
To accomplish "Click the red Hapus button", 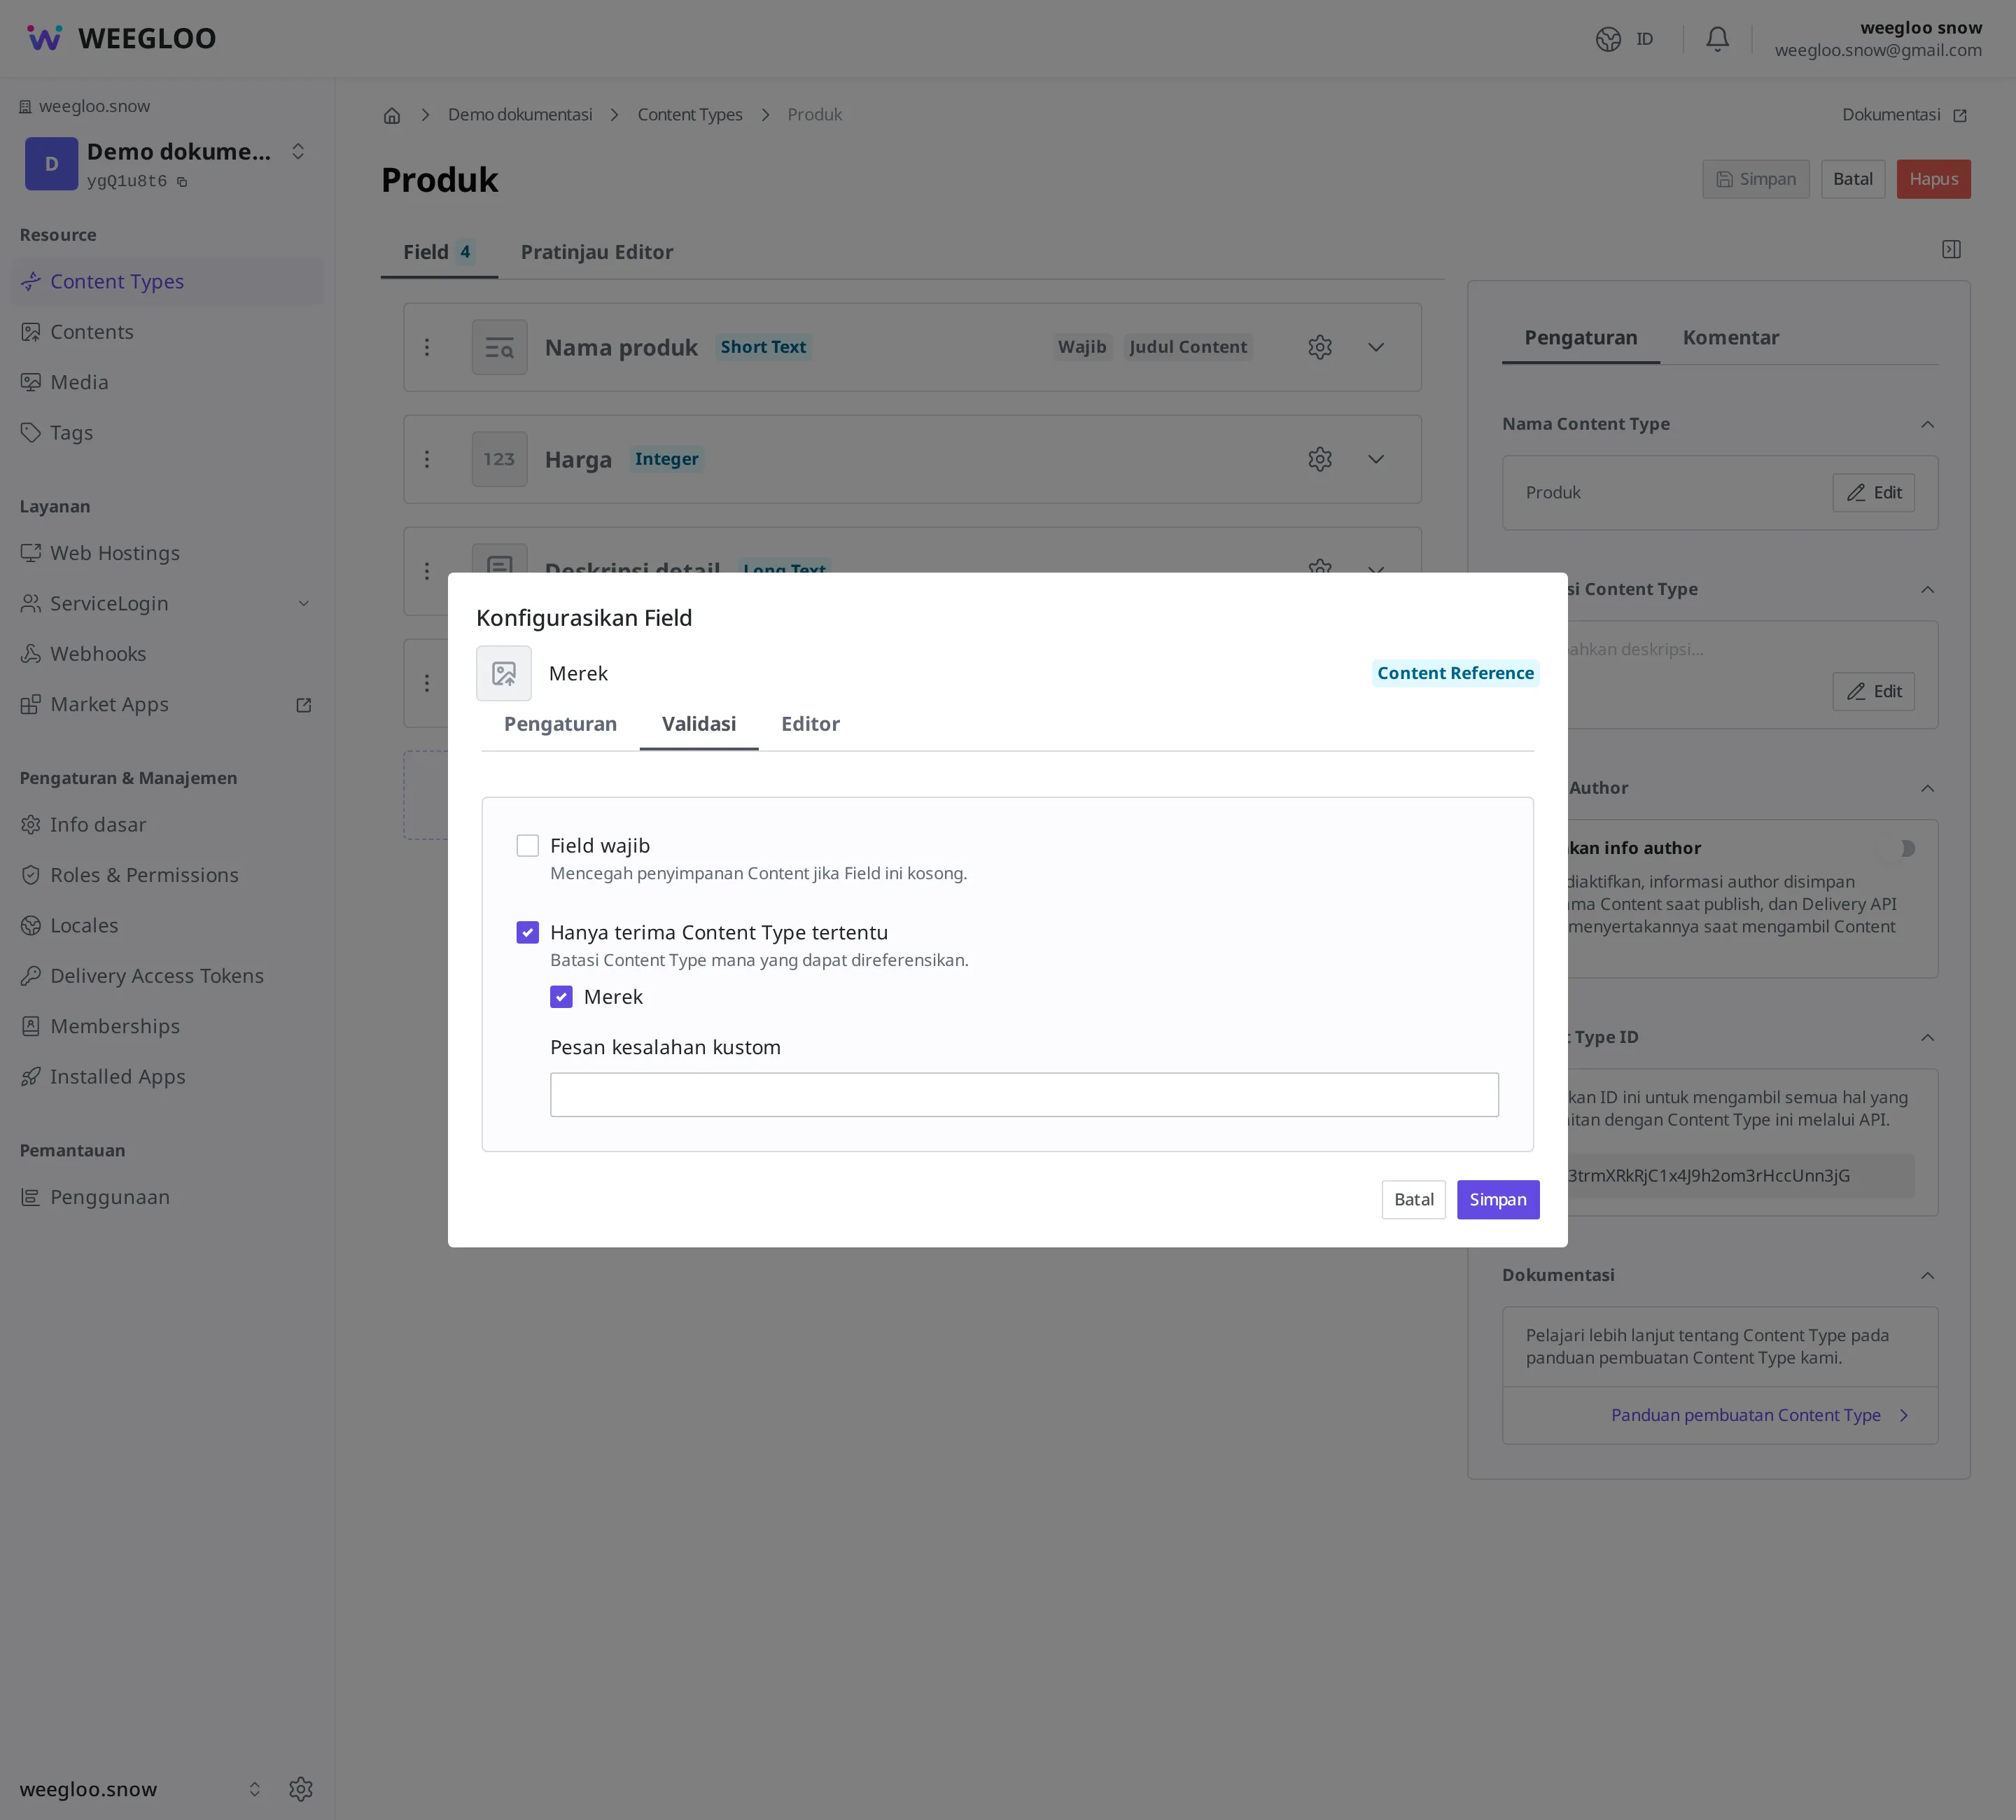I will 1933,179.
